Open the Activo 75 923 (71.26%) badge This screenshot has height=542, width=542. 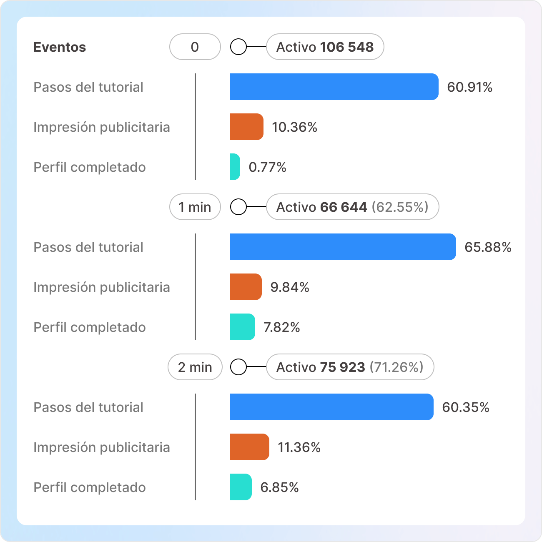350,367
